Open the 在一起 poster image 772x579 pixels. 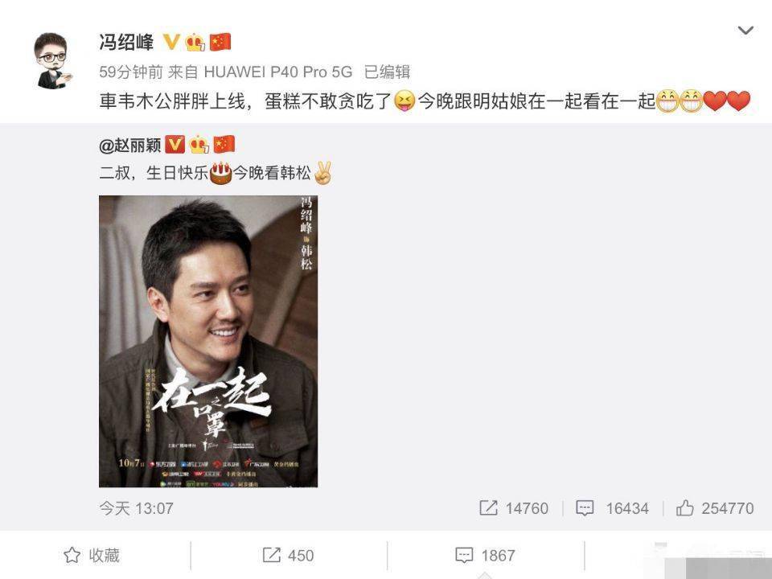click(x=208, y=341)
